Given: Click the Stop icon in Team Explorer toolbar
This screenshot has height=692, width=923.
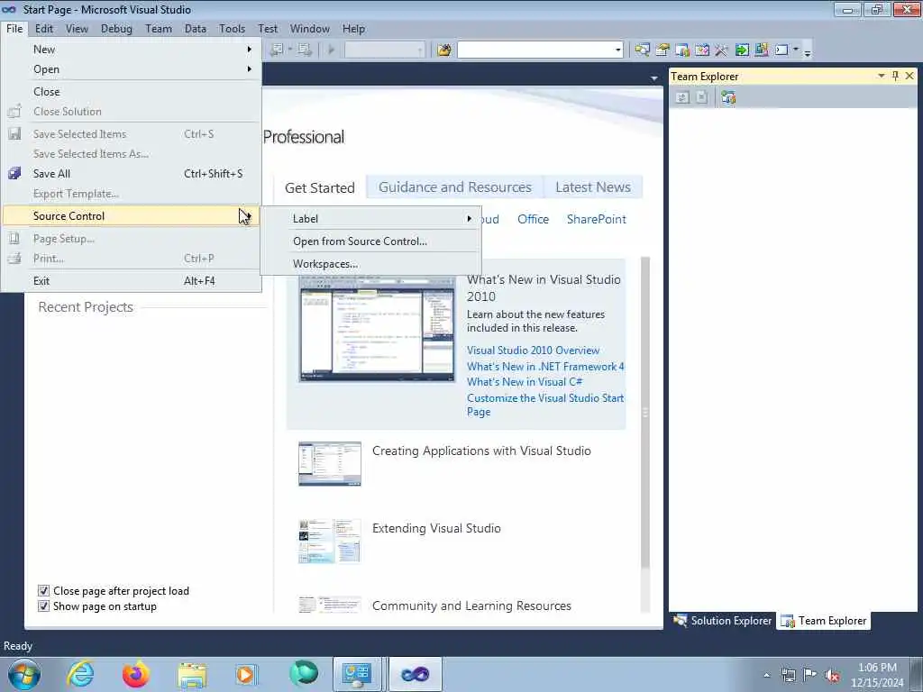Looking at the screenshot, I should (701, 97).
